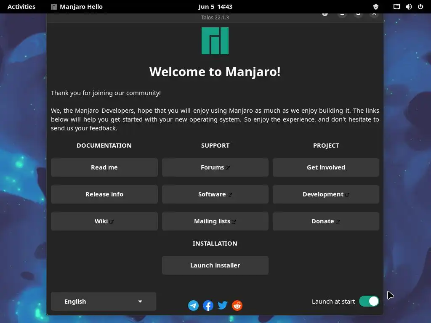Viewport: 431px width, 323px height.
Task: Click 'Thank you for joining our community!' text
Action: tap(106, 93)
